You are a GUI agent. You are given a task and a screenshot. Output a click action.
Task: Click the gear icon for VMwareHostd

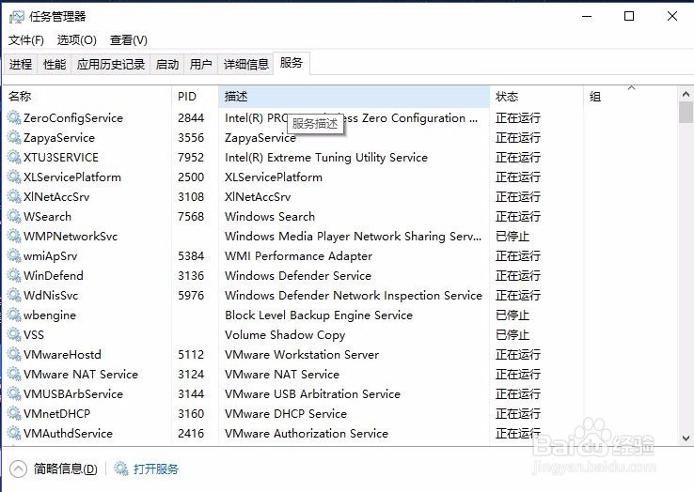[14, 355]
